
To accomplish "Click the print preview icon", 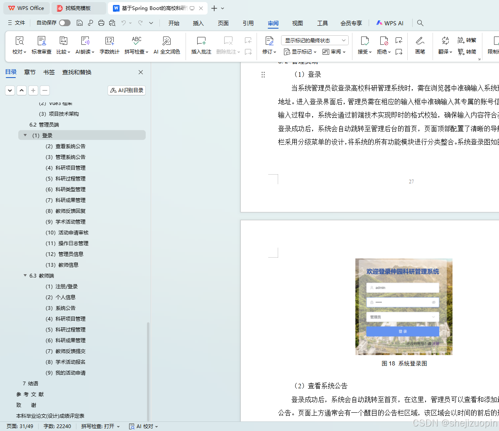I will [x=112, y=23].
